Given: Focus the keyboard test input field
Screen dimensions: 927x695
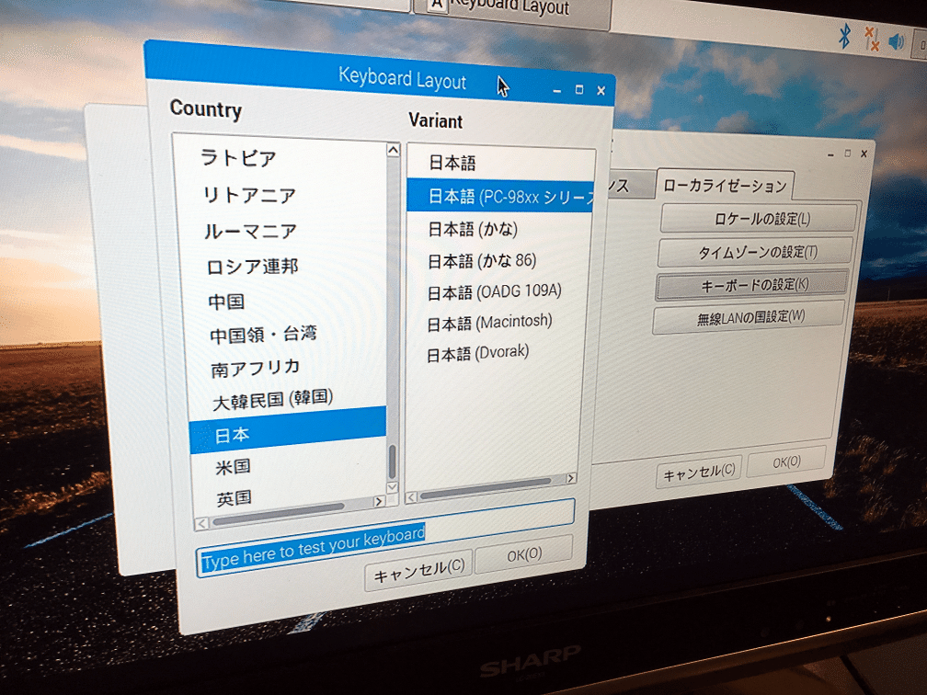Looking at the screenshot, I should tap(384, 540).
